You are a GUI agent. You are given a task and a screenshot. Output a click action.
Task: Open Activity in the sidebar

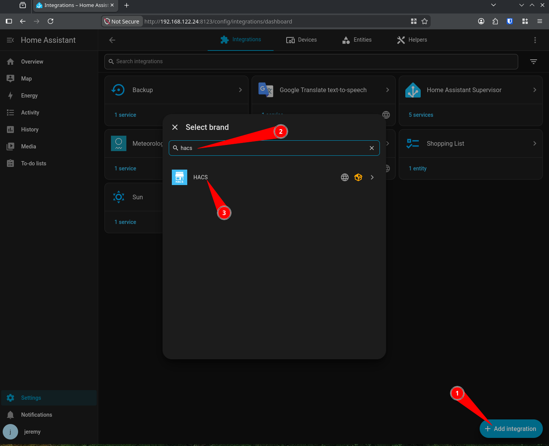click(x=49, y=113)
